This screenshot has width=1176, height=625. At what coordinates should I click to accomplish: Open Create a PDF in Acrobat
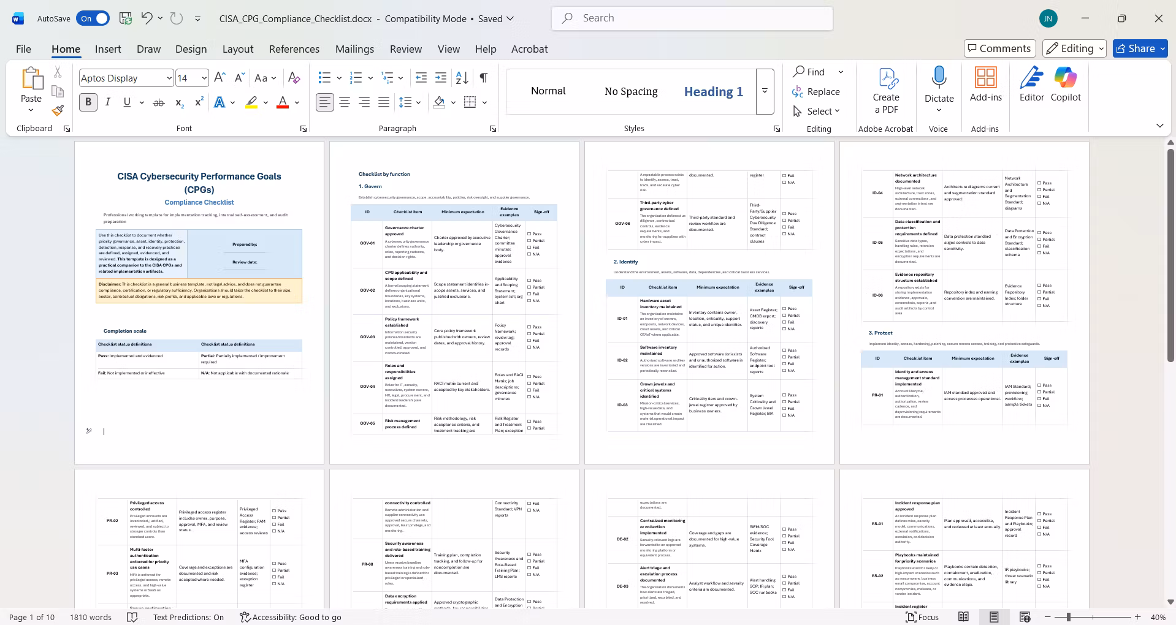click(886, 91)
